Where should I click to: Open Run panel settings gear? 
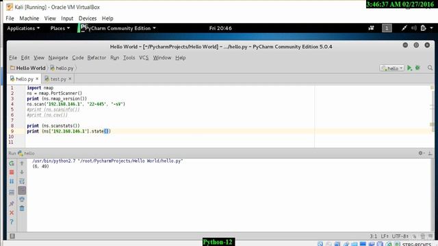[421, 153]
